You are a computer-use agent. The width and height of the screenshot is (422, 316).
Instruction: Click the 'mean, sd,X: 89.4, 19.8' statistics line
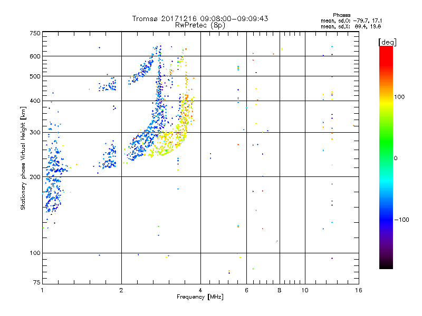[x=351, y=26]
